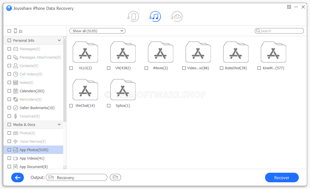This screenshot has height=189, width=310.
Task: Click the Output Recovery path field
Action: click(76, 178)
